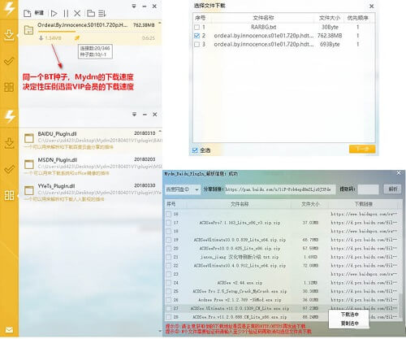The image size is (406, 339).
Task: Open downloading list in Ordeal download window sidebar
Action: (9, 35)
